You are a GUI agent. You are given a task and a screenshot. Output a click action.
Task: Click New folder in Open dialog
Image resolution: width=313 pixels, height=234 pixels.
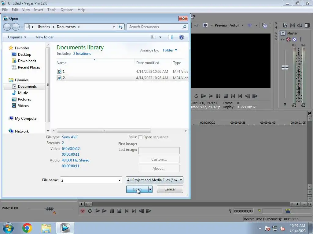point(45,37)
